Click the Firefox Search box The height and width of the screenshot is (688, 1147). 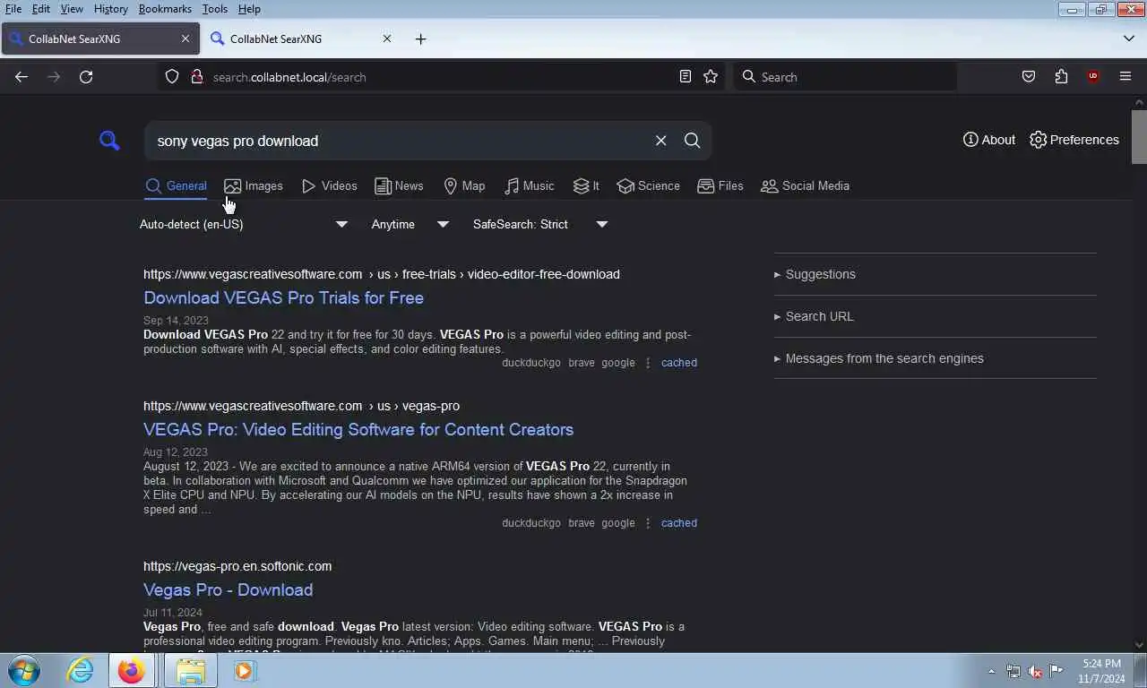(845, 77)
